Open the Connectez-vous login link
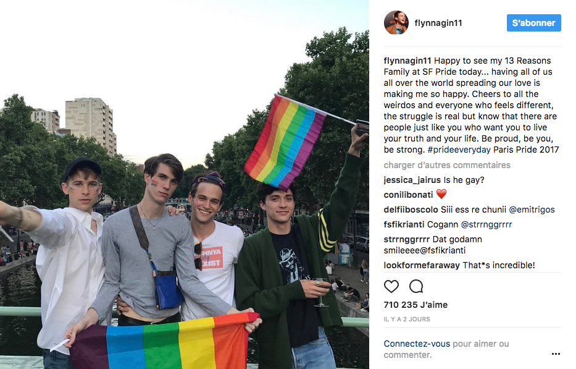 417,344
